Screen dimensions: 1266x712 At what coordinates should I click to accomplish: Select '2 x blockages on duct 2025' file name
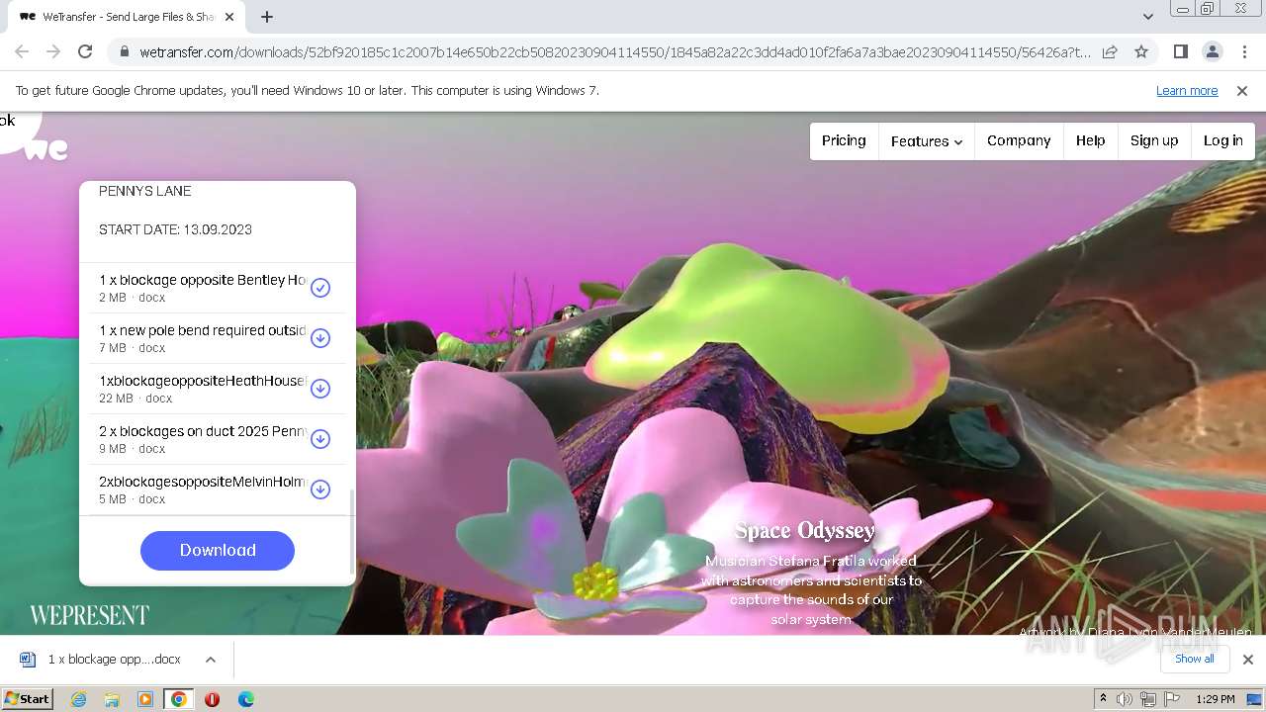(203, 431)
